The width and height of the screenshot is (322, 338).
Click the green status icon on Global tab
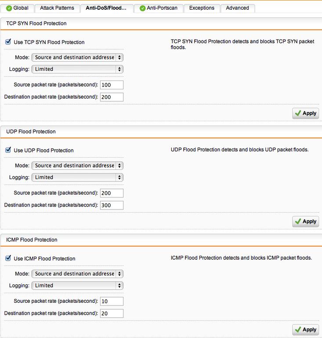pos(9,8)
